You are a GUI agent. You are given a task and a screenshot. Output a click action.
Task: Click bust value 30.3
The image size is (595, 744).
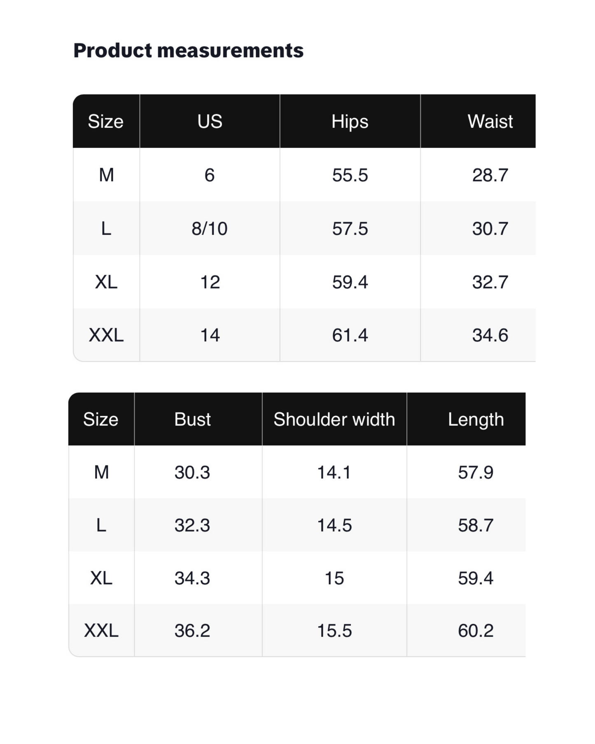(192, 472)
